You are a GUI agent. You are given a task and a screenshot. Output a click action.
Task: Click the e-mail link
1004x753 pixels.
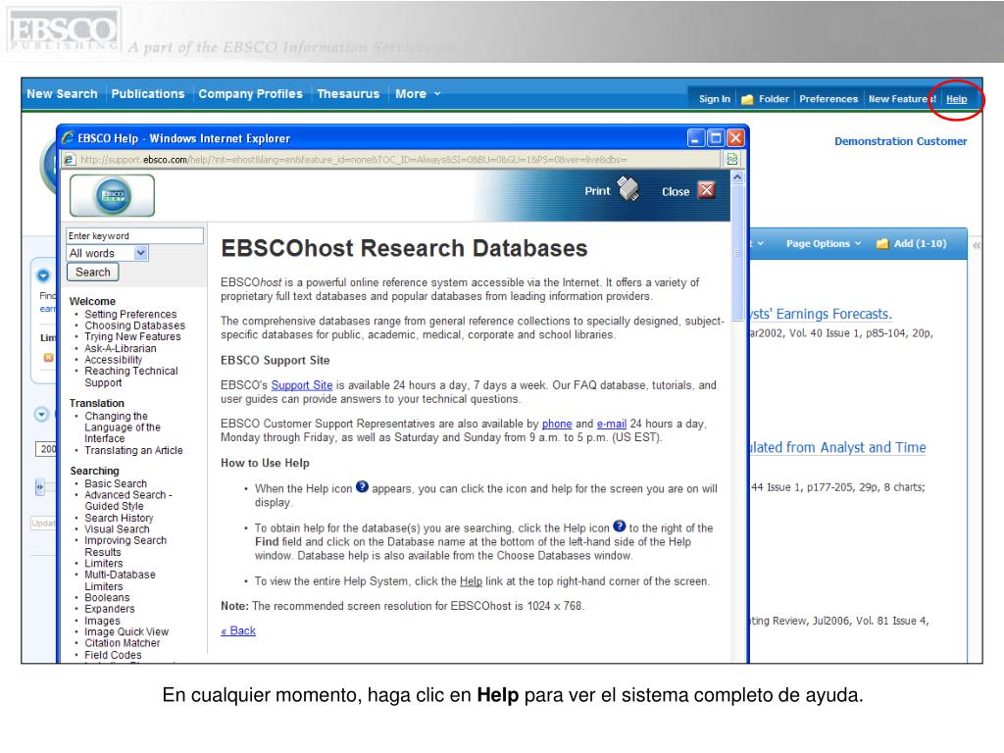click(612, 424)
